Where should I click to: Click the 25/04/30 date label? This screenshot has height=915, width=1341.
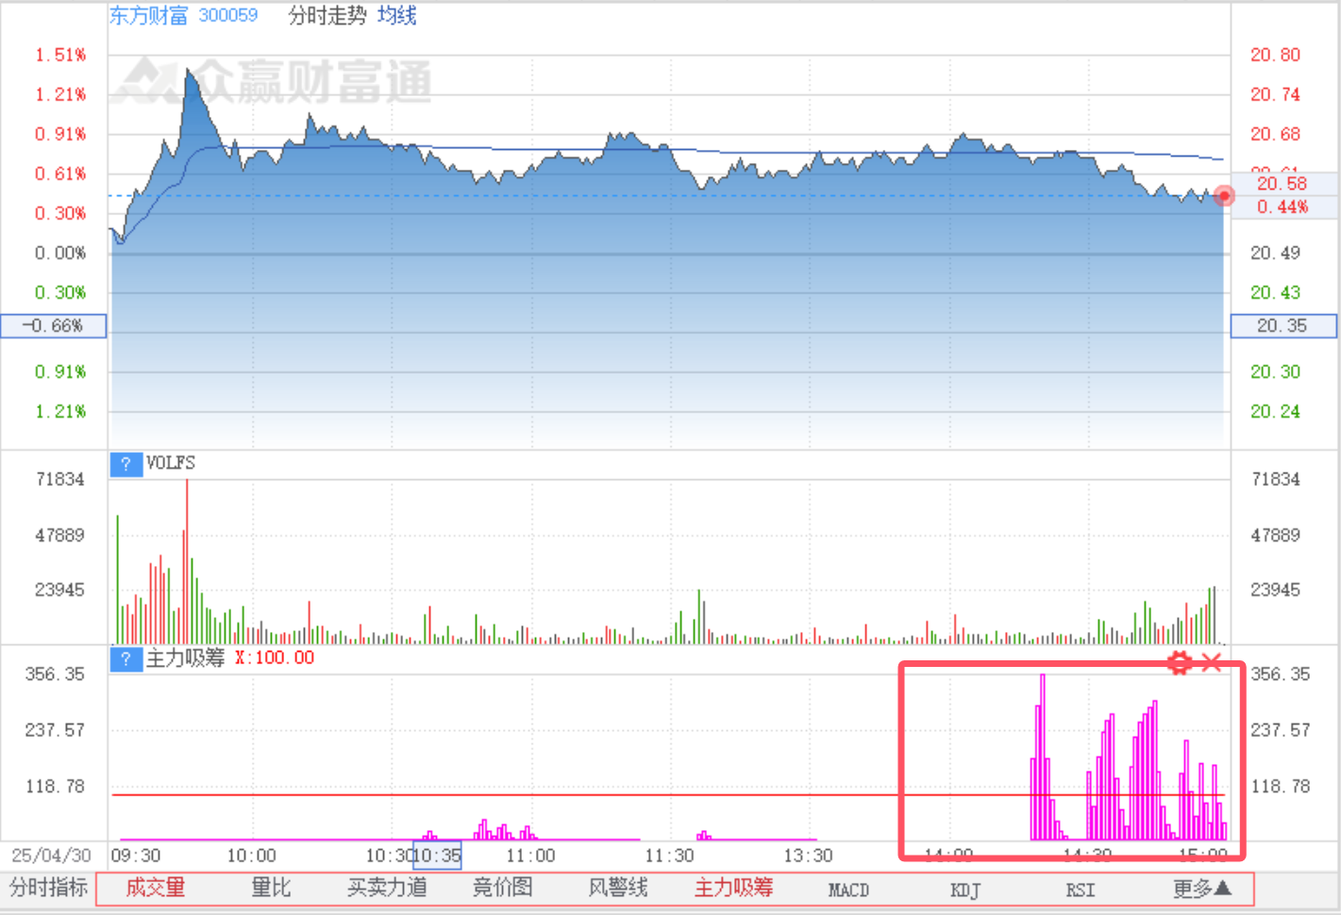[51, 856]
